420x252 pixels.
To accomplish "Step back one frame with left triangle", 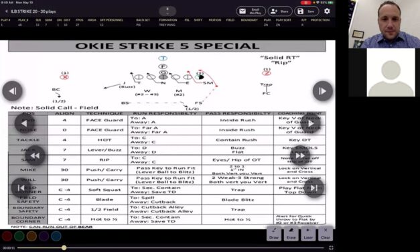I will 24,123.
